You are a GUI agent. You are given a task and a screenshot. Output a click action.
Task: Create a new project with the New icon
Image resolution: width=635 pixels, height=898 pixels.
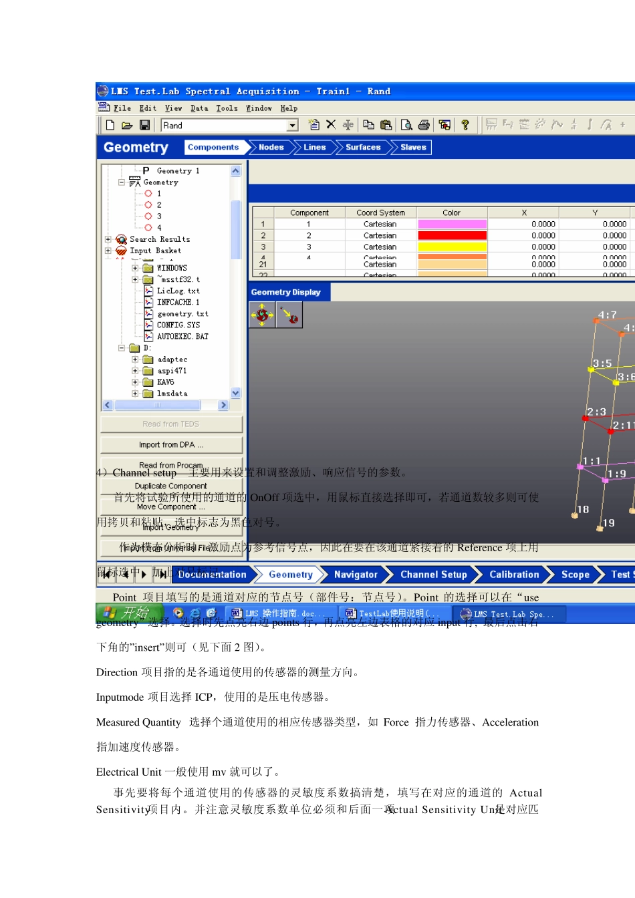(110, 125)
